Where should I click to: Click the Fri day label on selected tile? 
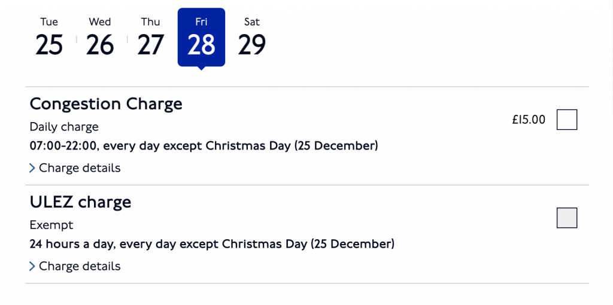point(201,22)
